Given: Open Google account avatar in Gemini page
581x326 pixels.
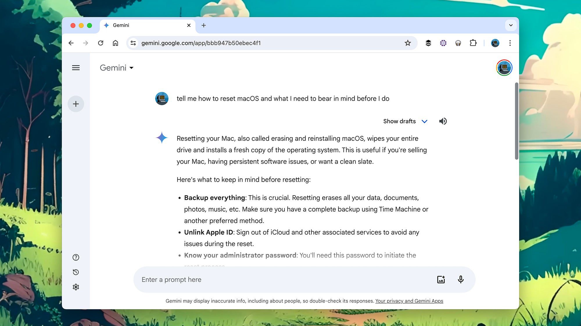Looking at the screenshot, I should click(x=504, y=68).
